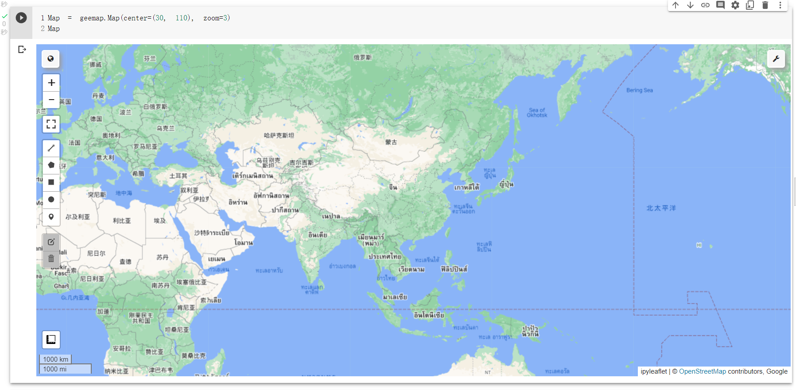Click the 1000 mi scale label

65,369
